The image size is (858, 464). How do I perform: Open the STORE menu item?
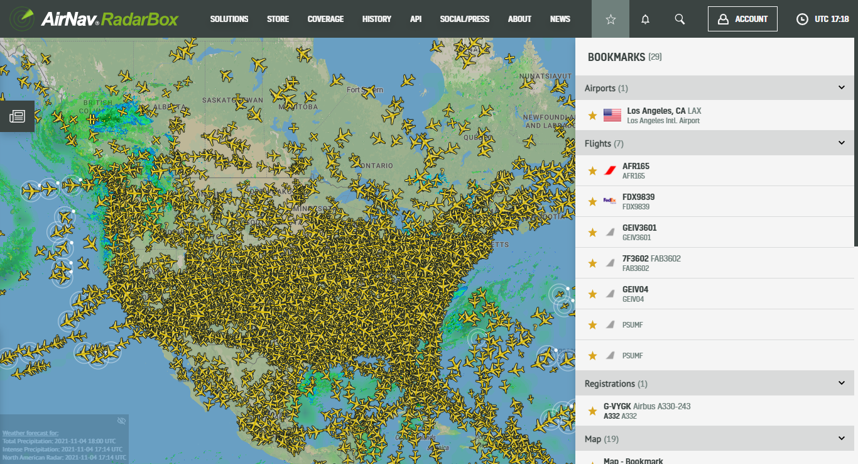pos(278,19)
